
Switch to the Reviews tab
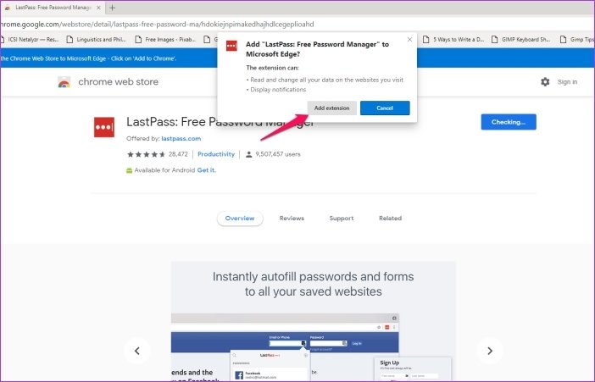pos(292,219)
